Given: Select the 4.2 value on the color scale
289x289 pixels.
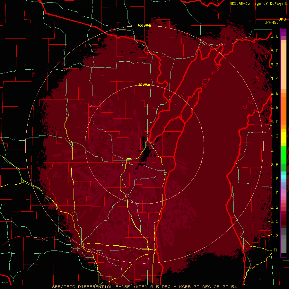Looking at the screenshot, I should point(275,136).
